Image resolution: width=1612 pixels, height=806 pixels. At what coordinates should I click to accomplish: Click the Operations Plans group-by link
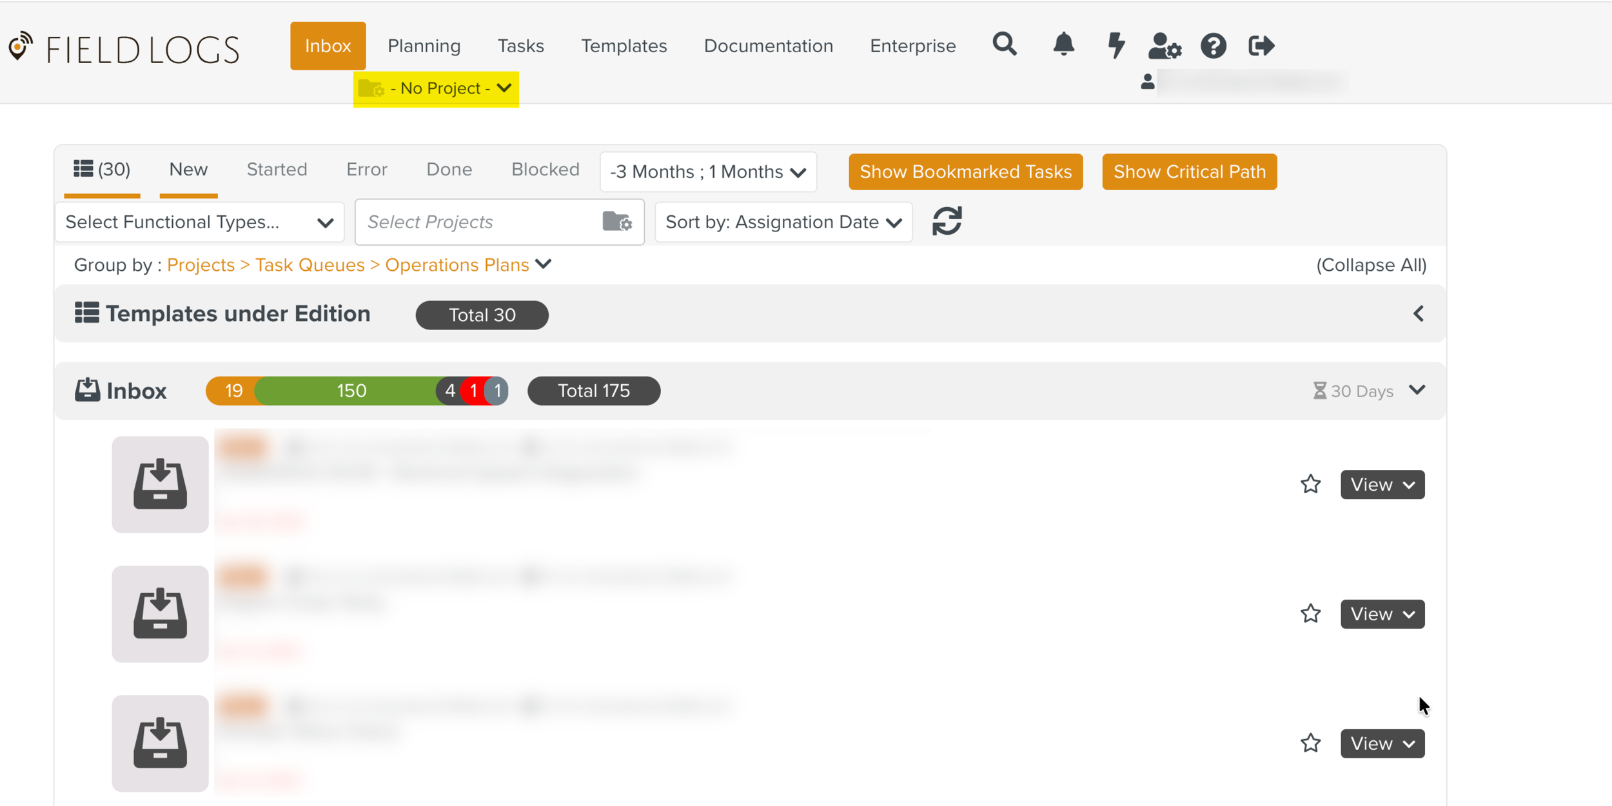tap(457, 265)
